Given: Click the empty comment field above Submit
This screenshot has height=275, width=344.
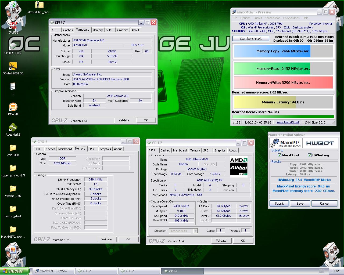Looking at the screenshot, I should (x=303, y=197).
